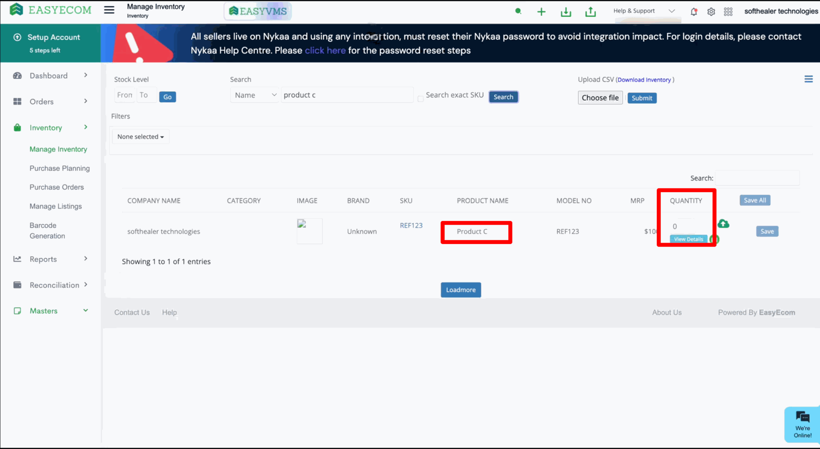
Task: Open the notifications bell icon
Action: tap(694, 12)
